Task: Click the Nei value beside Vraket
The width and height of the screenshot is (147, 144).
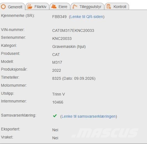Action: tap(55, 138)
